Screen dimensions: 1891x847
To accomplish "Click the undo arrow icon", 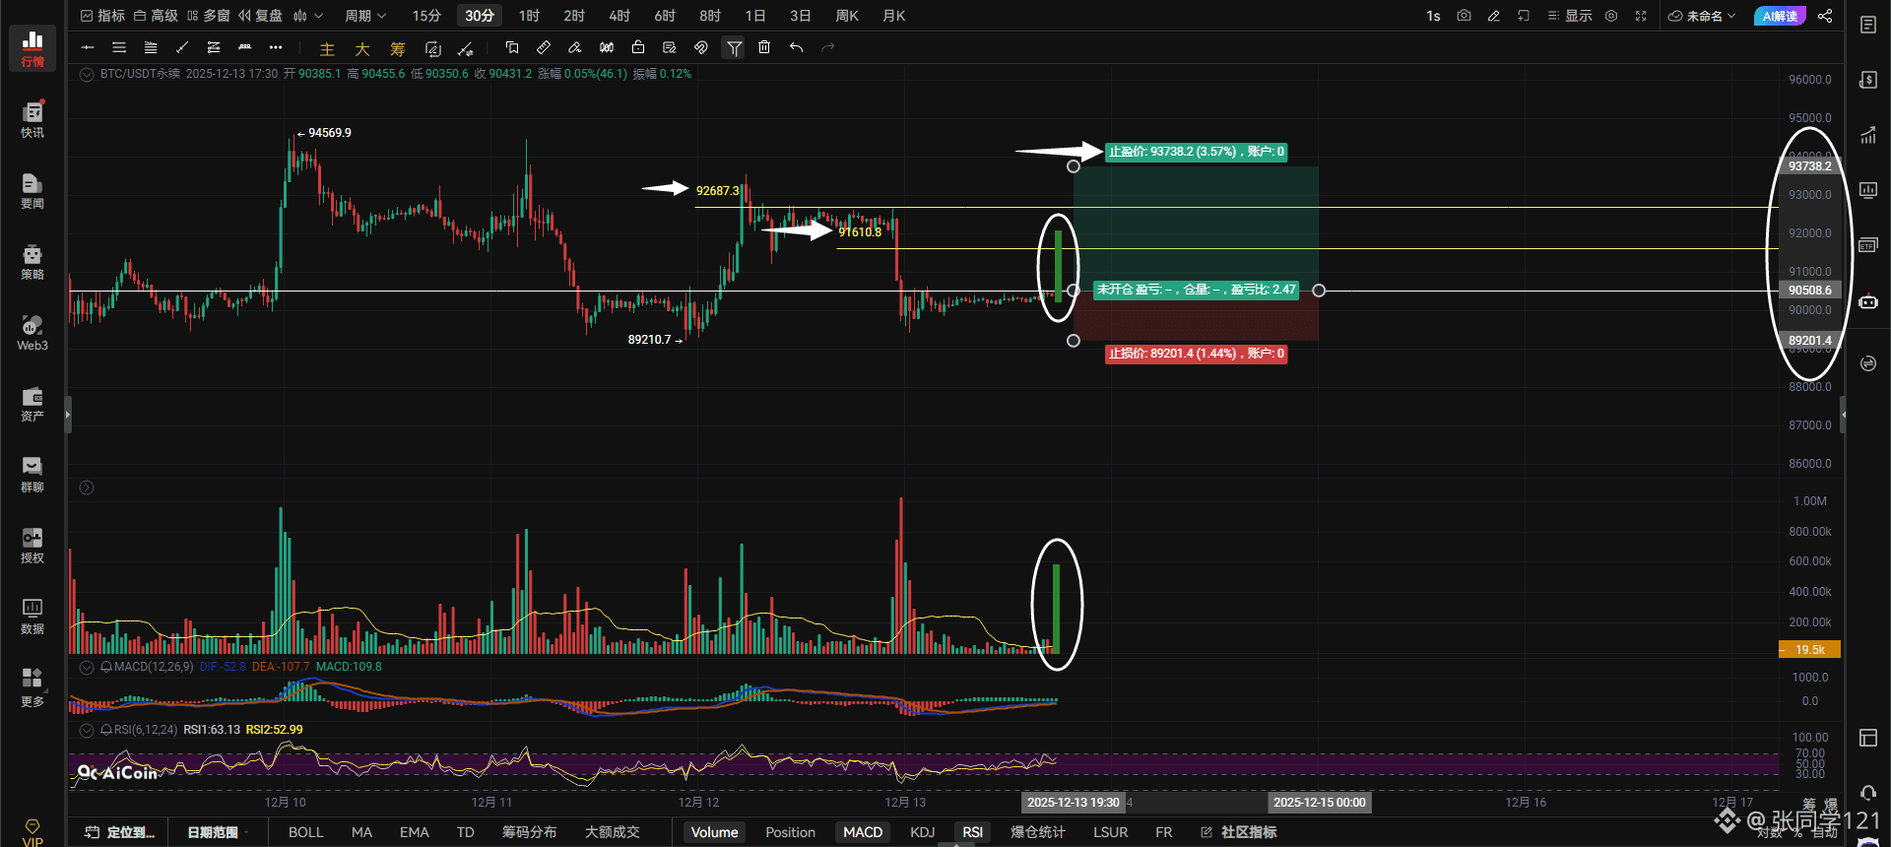I will 796,47.
